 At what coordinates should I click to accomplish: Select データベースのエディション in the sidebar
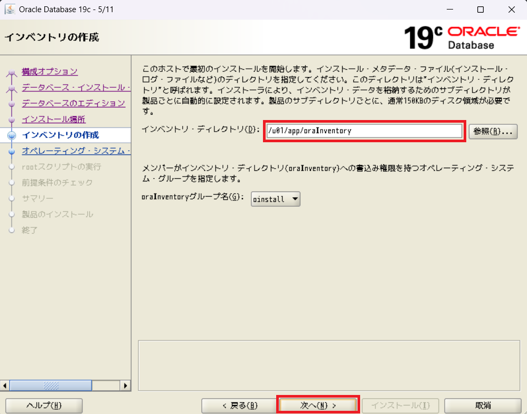point(73,103)
